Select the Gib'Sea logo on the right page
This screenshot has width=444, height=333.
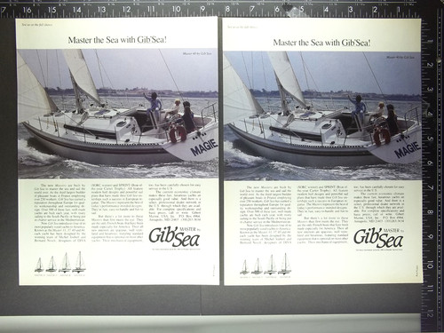(x=378, y=238)
